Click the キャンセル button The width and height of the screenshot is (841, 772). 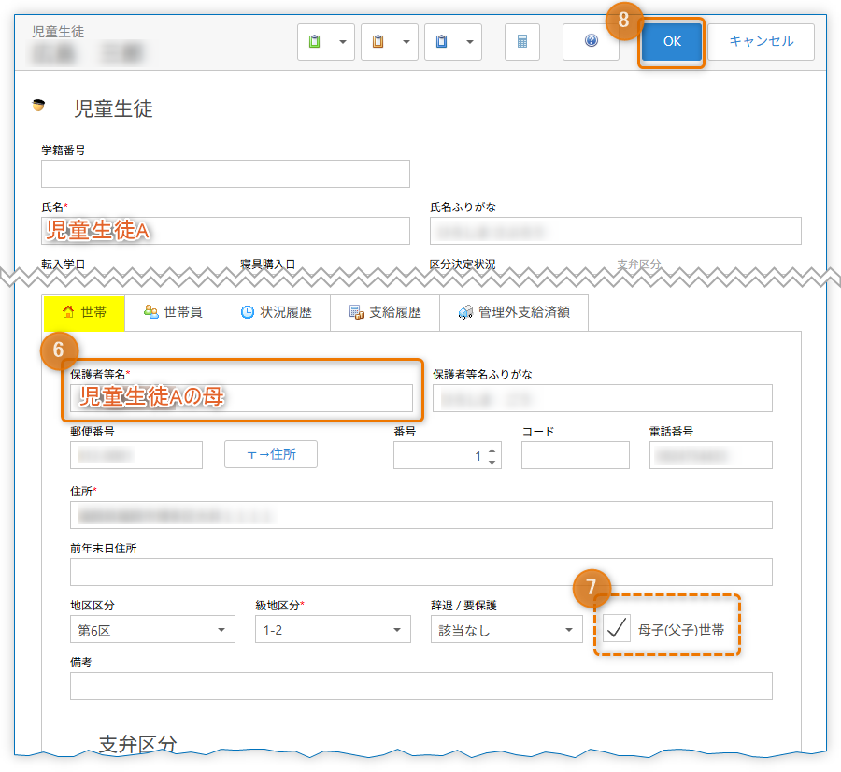pos(761,42)
